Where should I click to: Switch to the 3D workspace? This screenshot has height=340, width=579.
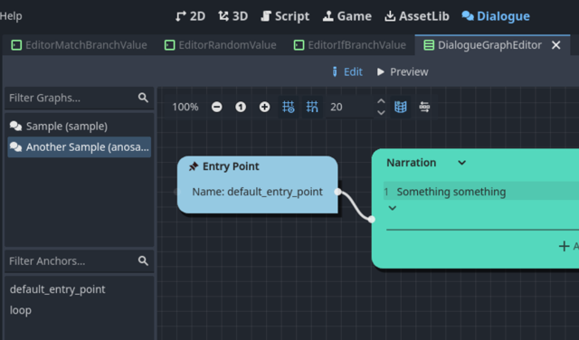tap(233, 16)
